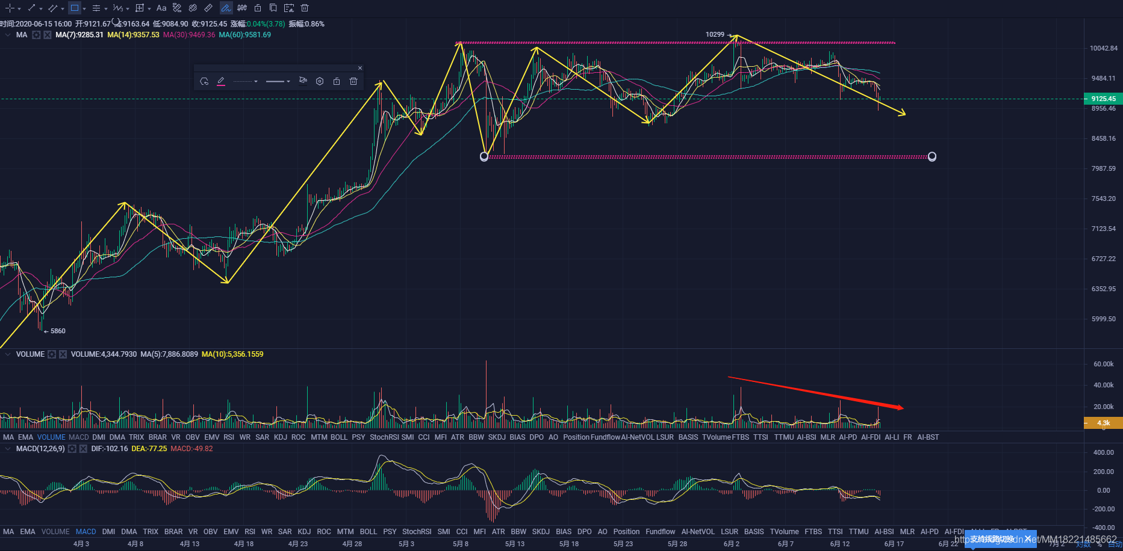
Task: Select the trend line drawing tool
Action: pos(31,8)
